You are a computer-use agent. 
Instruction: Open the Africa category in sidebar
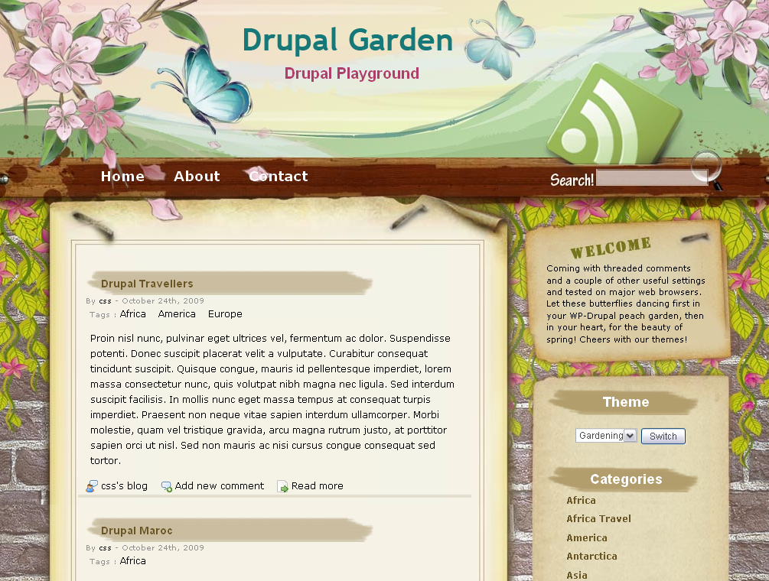click(582, 500)
